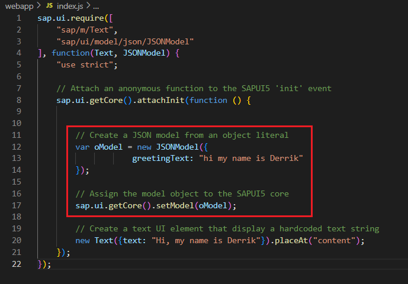Viewport: 408px width, 284px height.
Task: Click the closing brackets on line 21
Action: 63,253
